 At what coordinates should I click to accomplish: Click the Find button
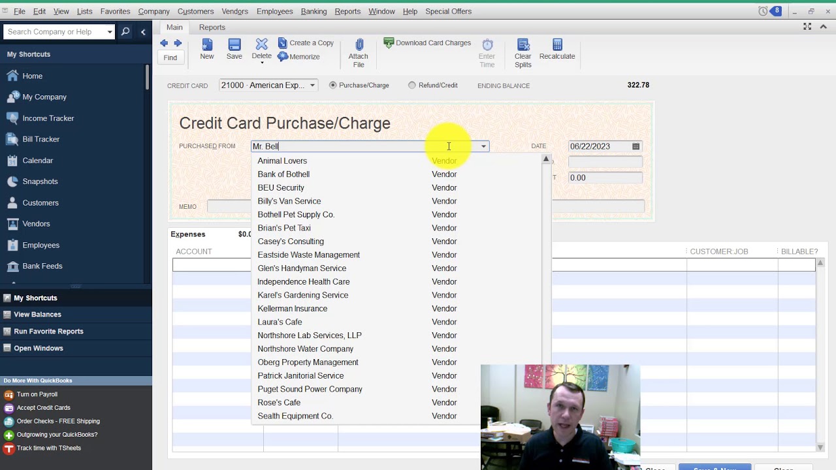tap(170, 57)
